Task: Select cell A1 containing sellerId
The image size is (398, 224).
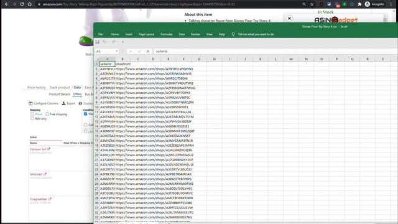Action: click(x=107, y=64)
